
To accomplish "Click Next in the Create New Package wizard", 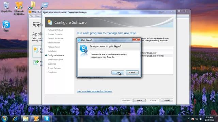I will (139, 100).
